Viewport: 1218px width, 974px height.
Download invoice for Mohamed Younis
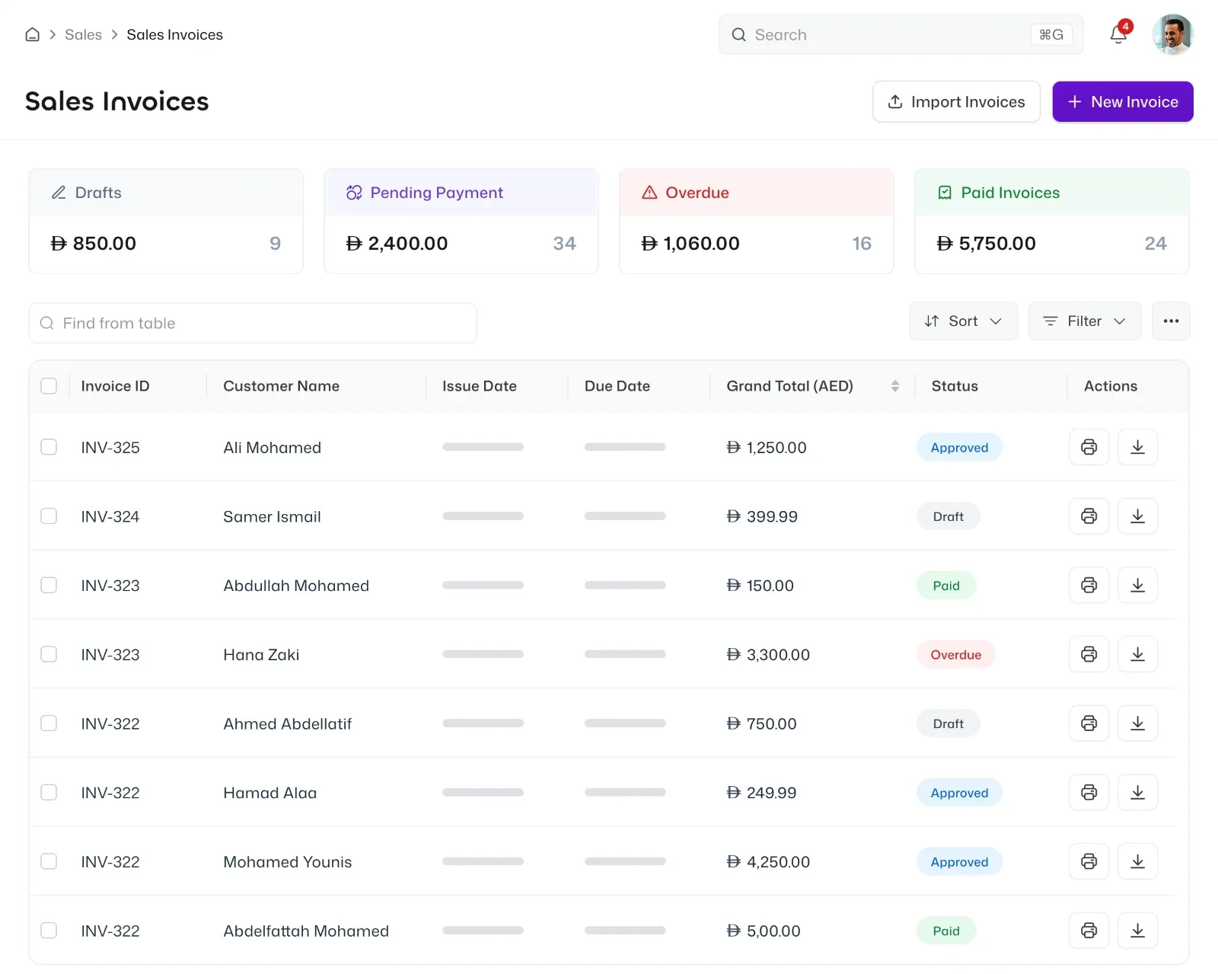click(x=1137, y=861)
